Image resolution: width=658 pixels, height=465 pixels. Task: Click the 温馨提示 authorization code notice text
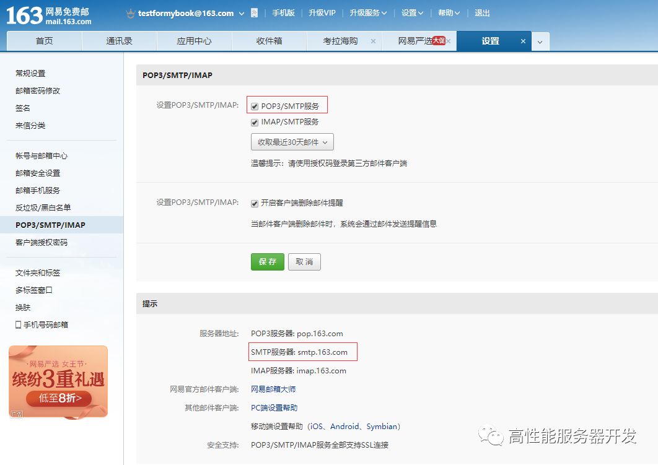coord(329,163)
